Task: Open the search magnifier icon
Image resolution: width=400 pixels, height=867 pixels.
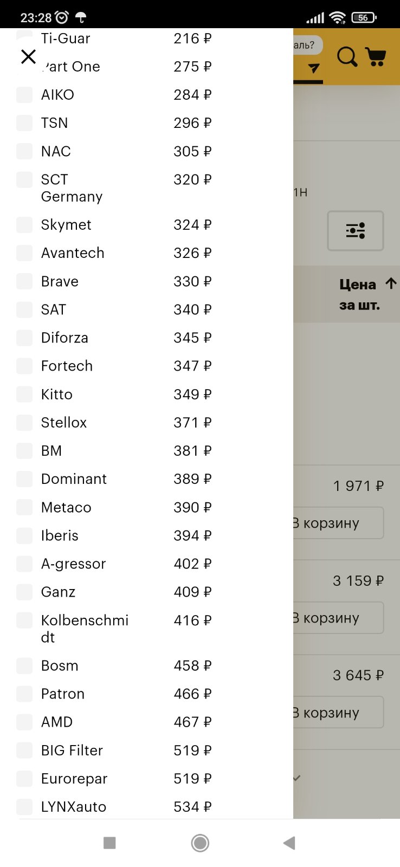Action: 347,57
